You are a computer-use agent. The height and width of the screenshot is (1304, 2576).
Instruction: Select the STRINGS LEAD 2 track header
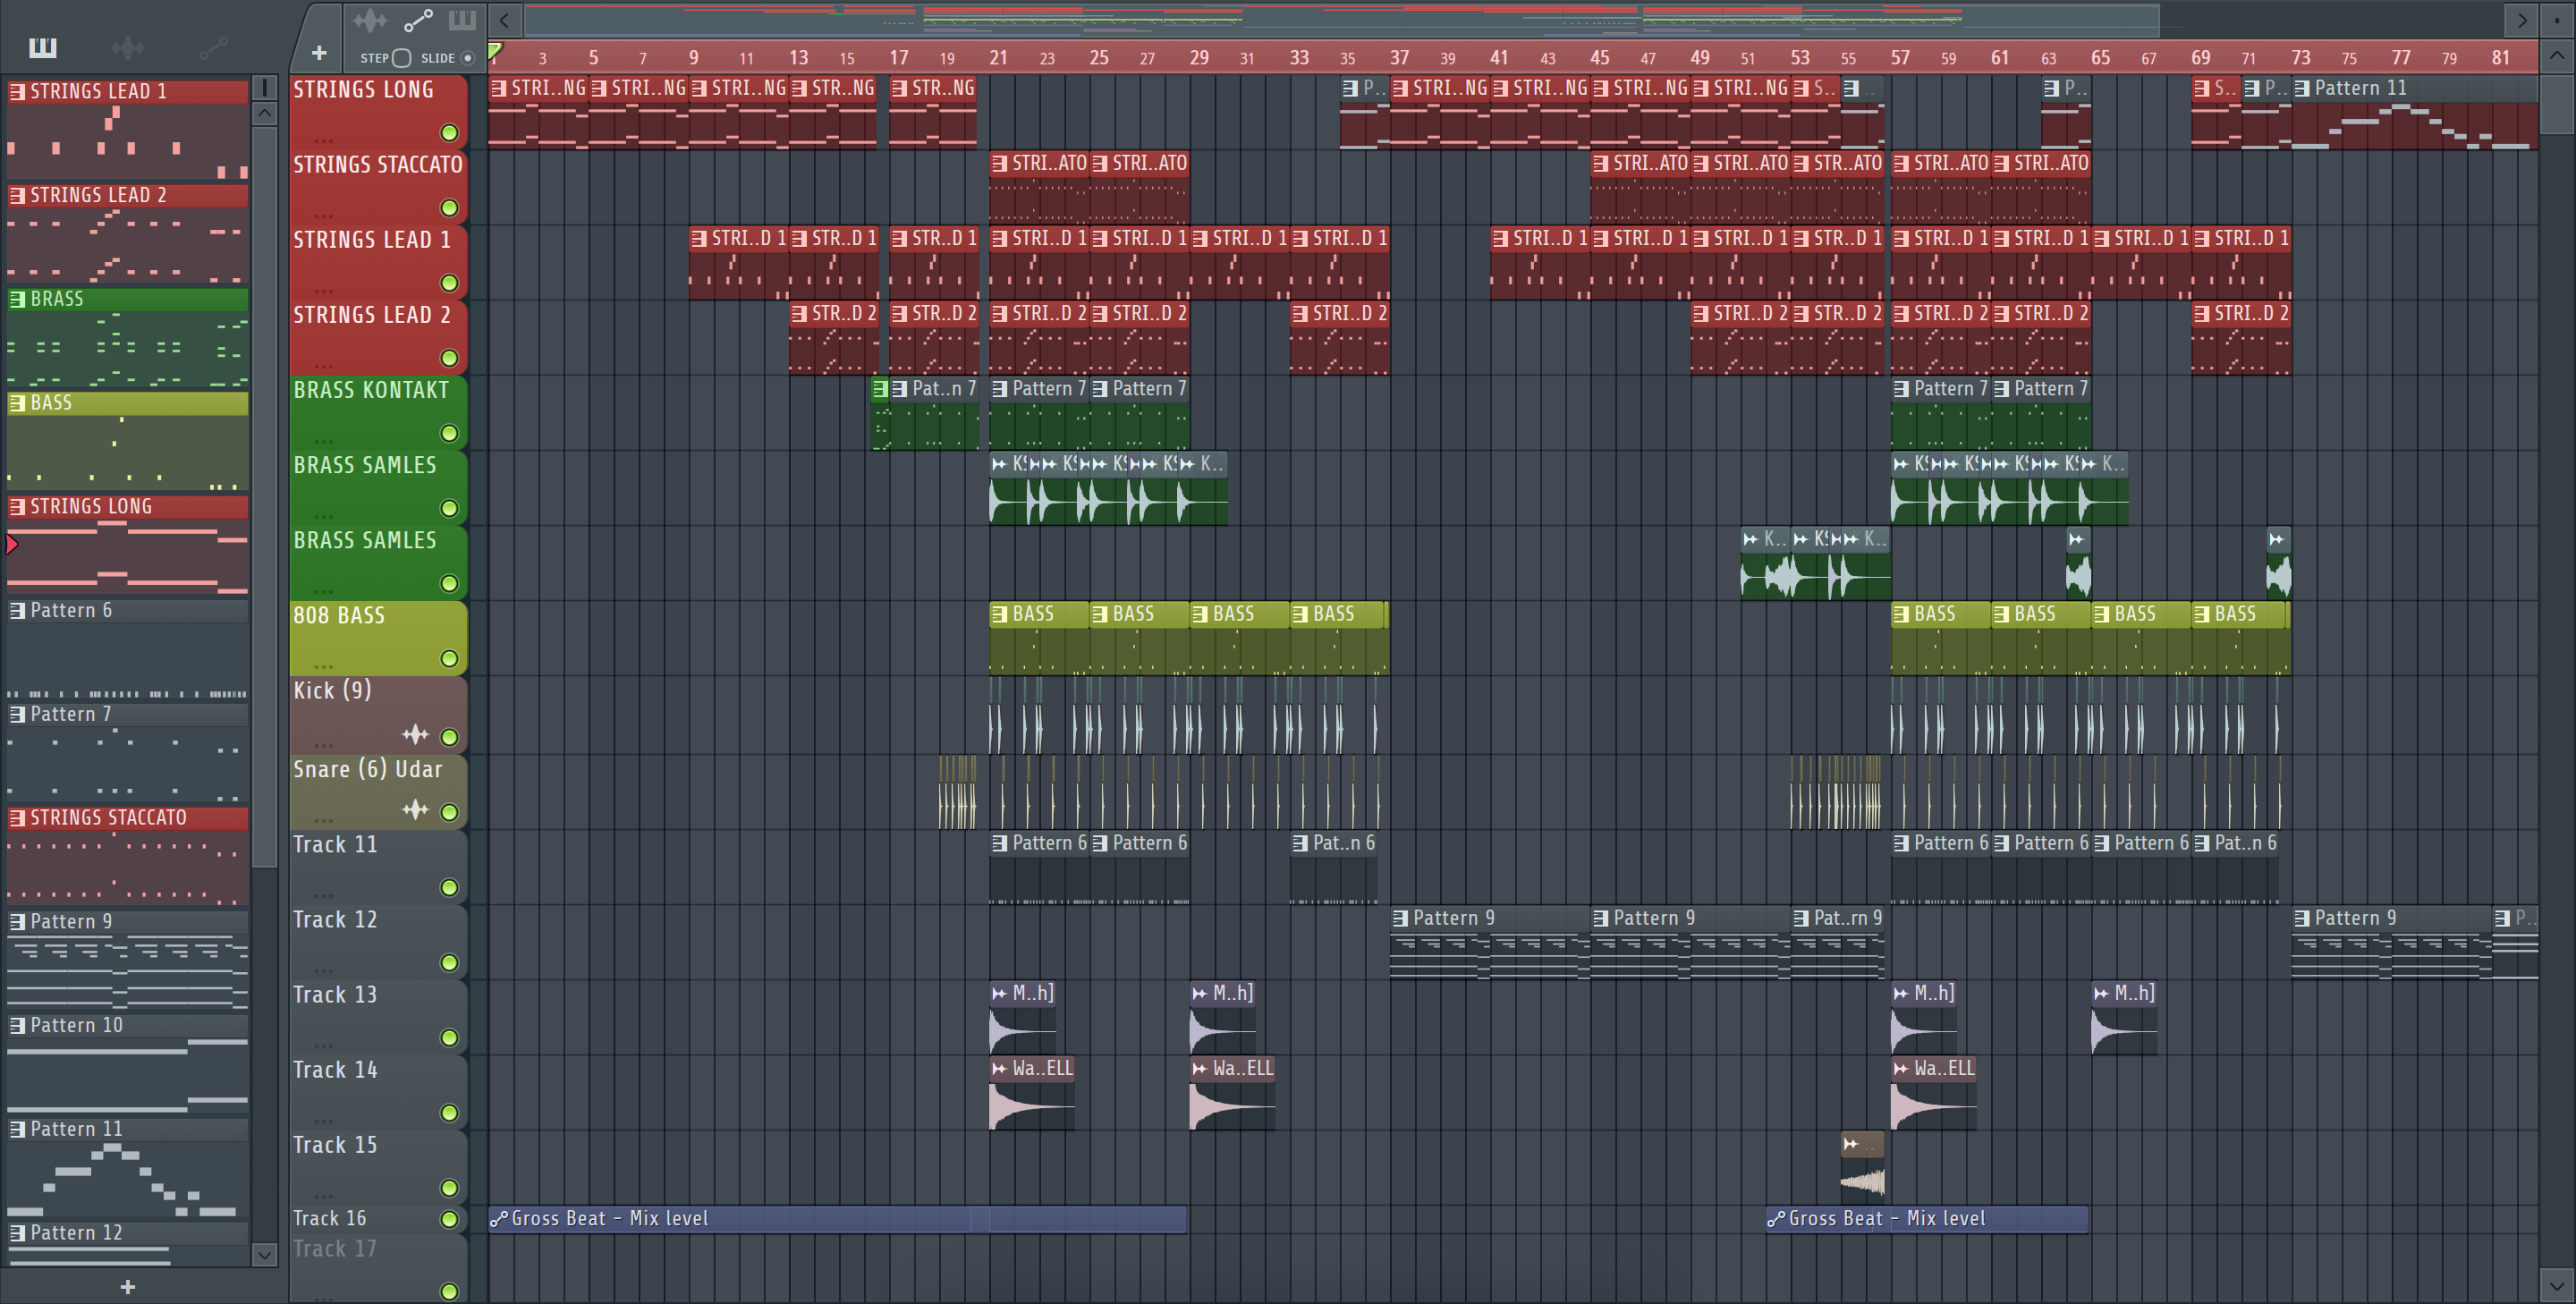[x=378, y=337]
